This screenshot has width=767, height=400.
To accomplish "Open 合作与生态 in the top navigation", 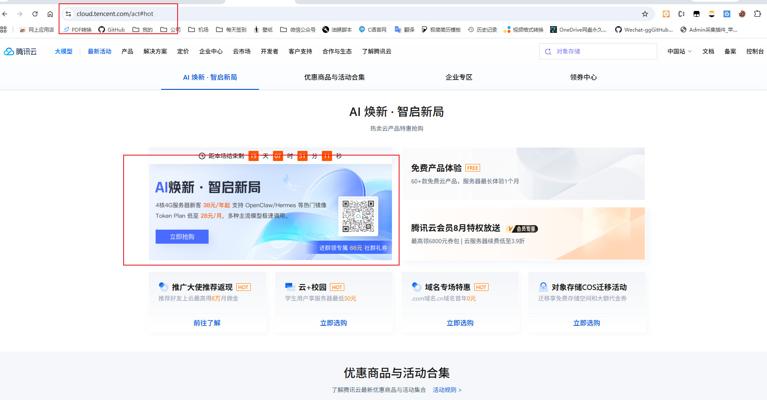I will click(337, 51).
